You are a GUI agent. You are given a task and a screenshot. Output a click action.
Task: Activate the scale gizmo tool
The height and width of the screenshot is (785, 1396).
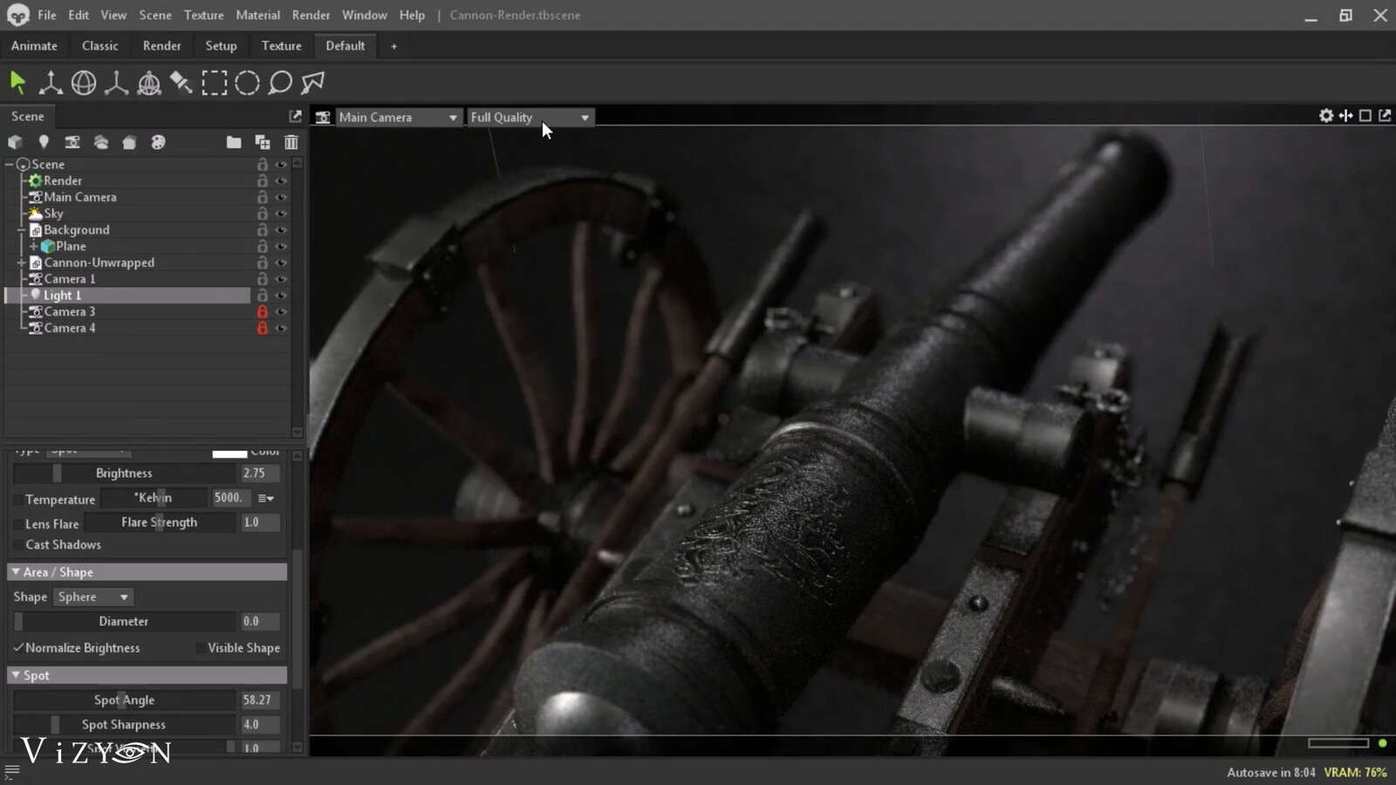(x=116, y=83)
